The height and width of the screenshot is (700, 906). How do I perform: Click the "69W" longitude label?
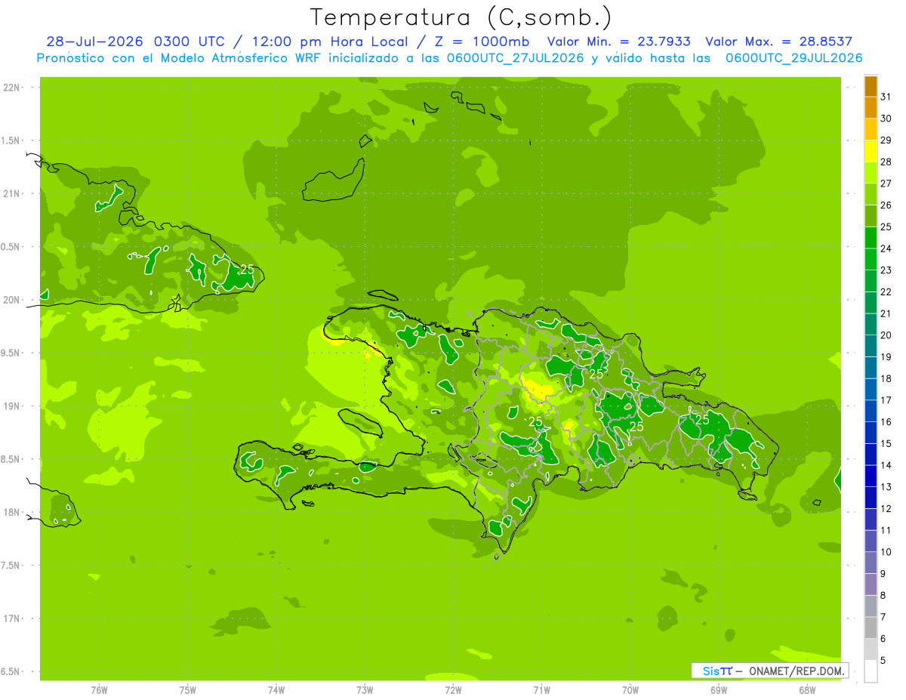click(x=719, y=690)
